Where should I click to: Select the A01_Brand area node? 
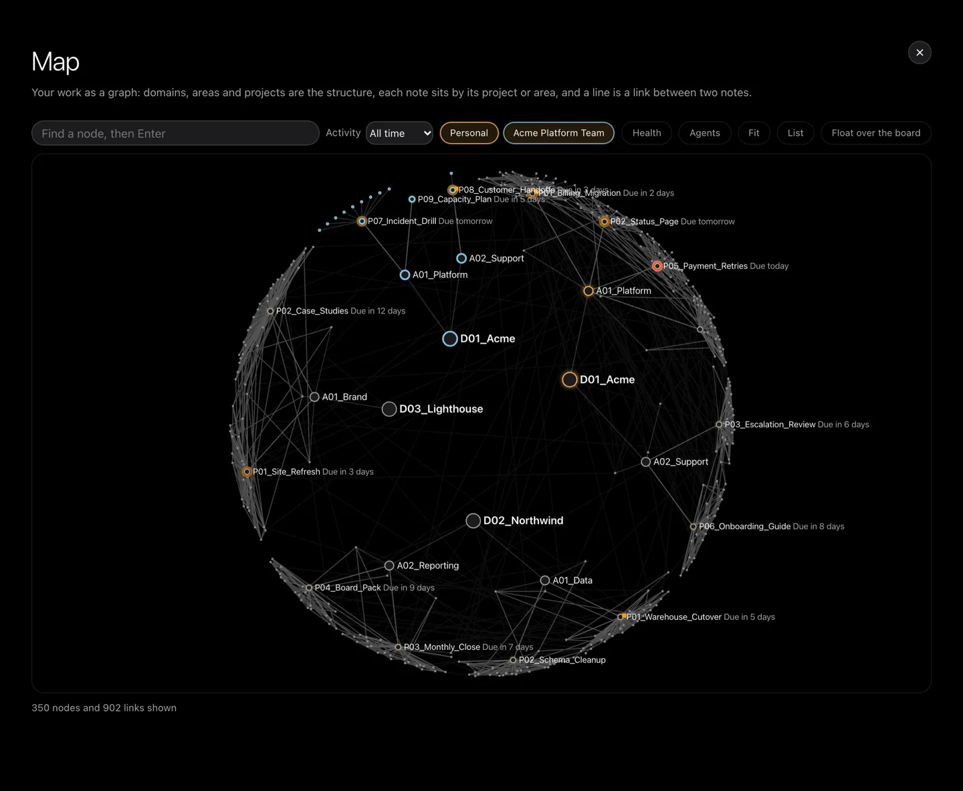coord(314,397)
